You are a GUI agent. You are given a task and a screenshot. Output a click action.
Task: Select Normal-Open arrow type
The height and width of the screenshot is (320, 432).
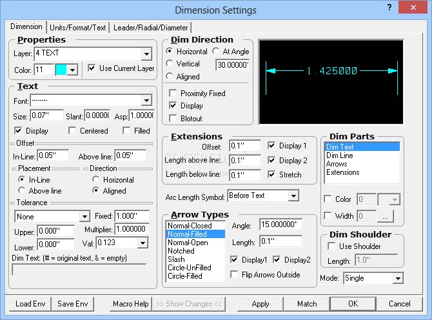(195, 243)
